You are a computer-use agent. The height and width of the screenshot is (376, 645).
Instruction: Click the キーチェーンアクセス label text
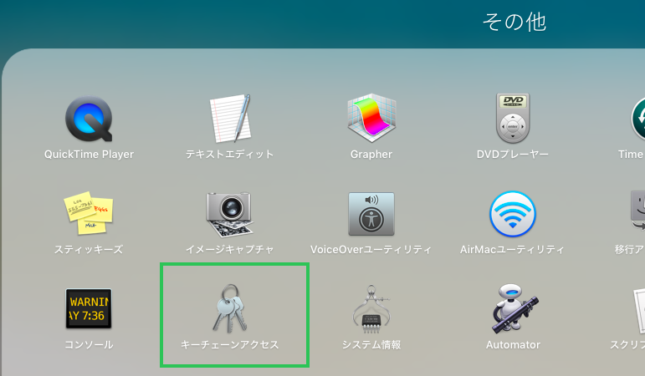pyautogui.click(x=229, y=345)
